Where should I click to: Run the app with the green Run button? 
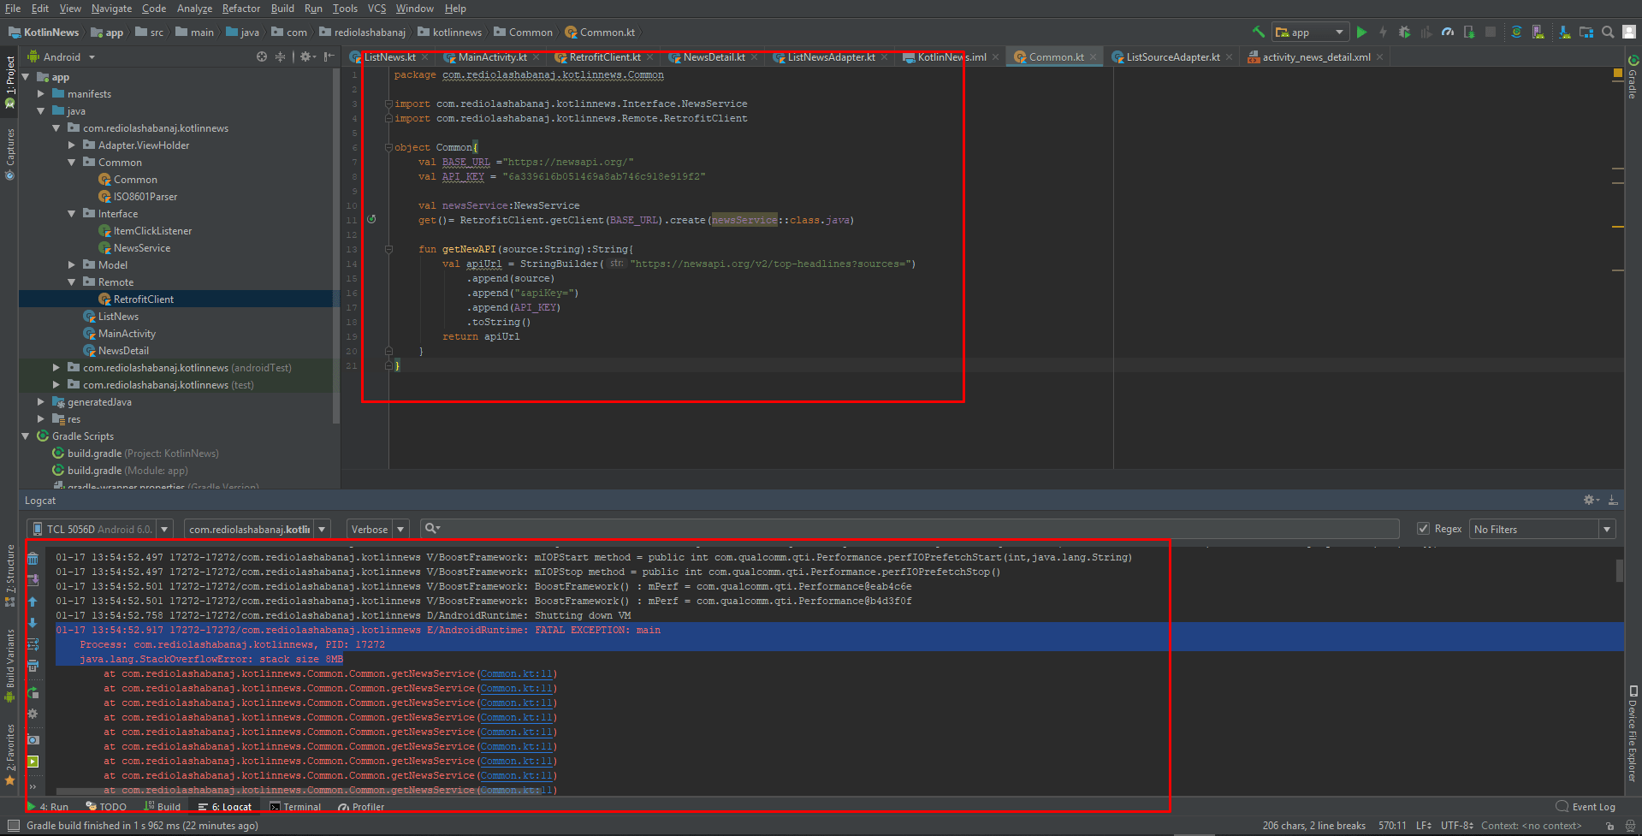[1362, 32]
